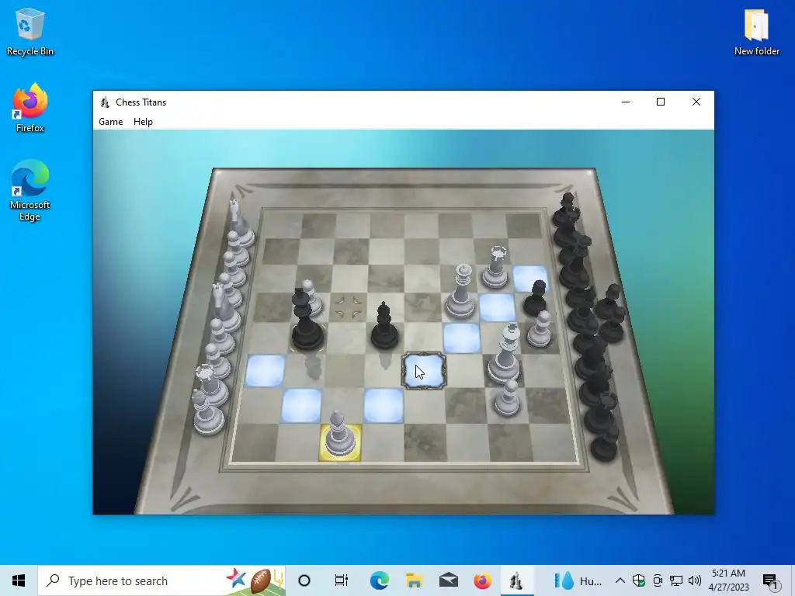Select the white bishop on the yellow square
Screen dimensions: 795x596
(340, 435)
